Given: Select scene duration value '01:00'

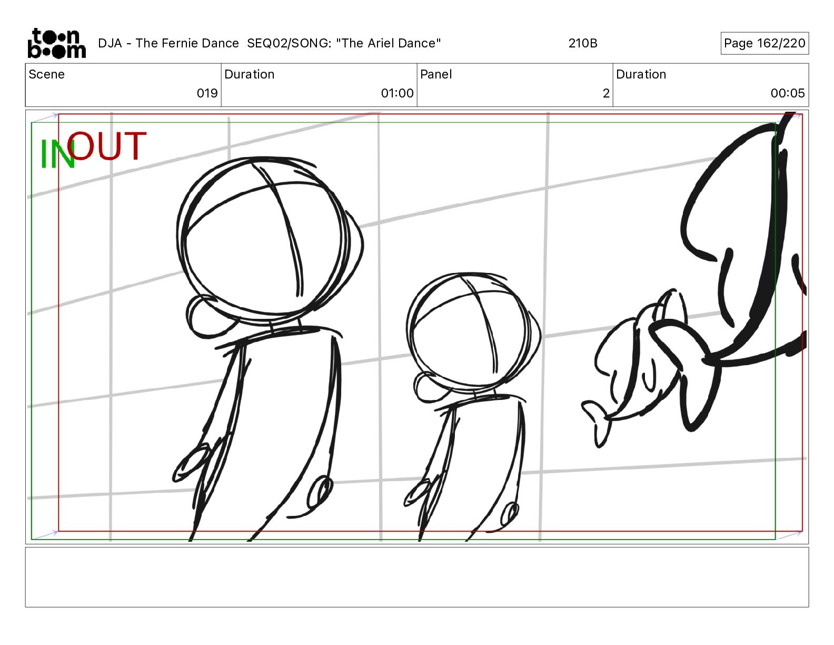Looking at the screenshot, I should (397, 93).
